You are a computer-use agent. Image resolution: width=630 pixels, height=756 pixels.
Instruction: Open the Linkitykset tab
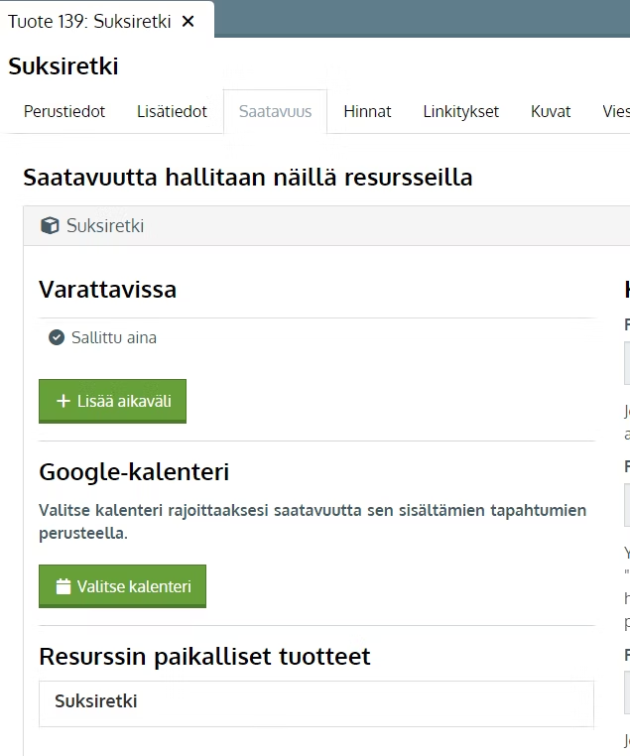[460, 111]
